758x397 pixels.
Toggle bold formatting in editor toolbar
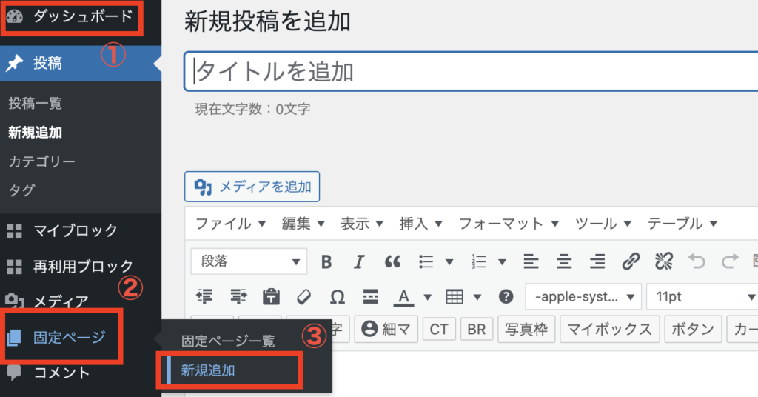click(326, 261)
